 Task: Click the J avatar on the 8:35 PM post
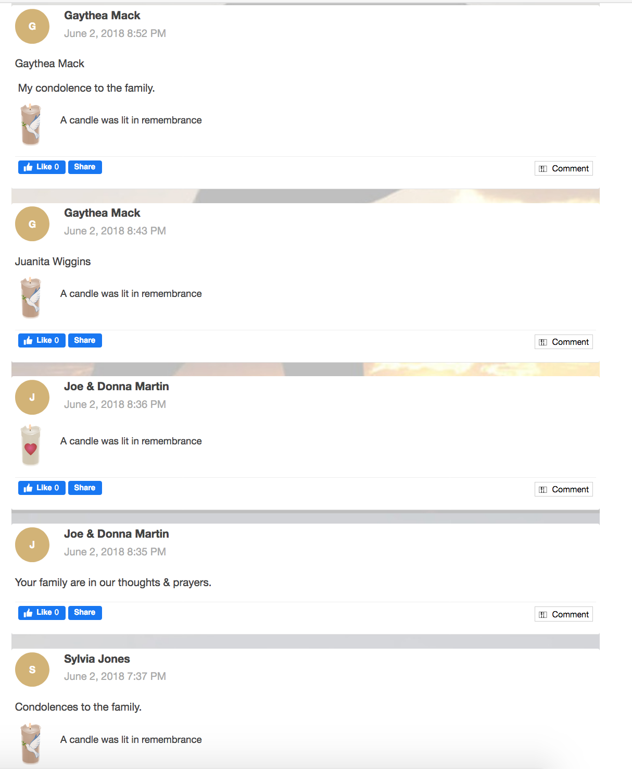coord(32,545)
